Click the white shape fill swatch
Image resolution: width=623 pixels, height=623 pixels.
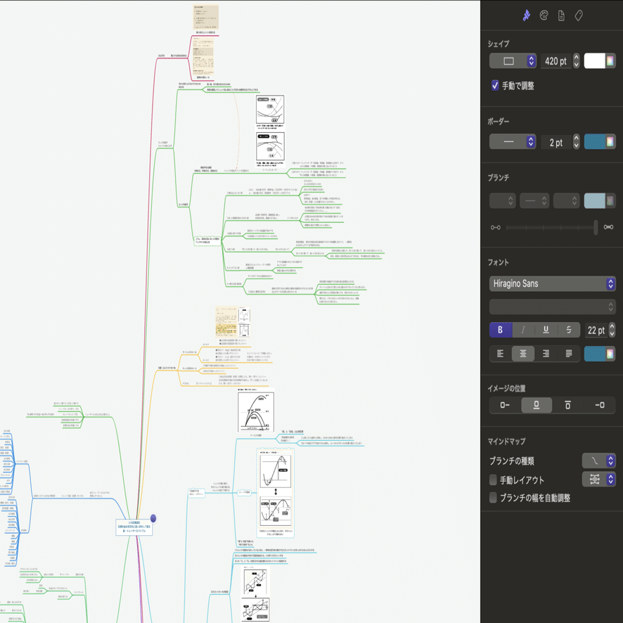[x=594, y=60]
